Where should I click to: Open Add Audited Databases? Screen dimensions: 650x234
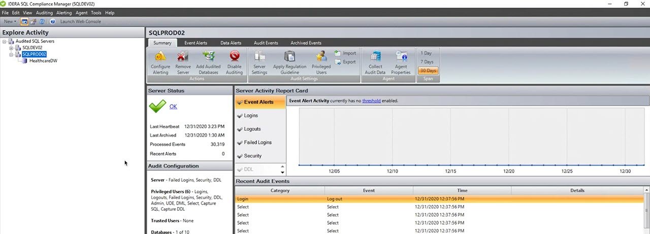[208, 62]
